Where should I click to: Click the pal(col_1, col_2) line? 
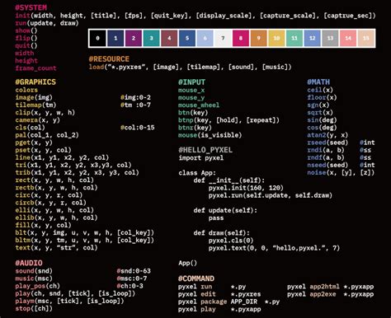coord(47,135)
